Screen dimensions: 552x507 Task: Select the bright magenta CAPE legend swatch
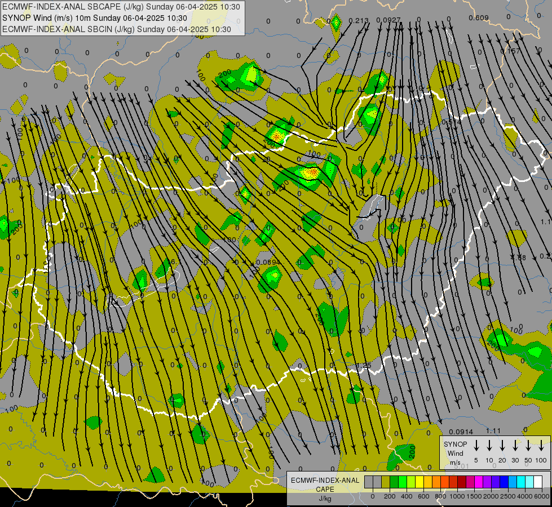coord(479,482)
